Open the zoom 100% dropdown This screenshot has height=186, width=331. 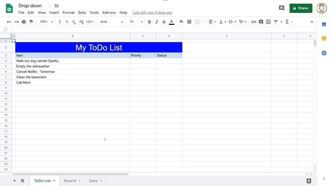point(46,22)
